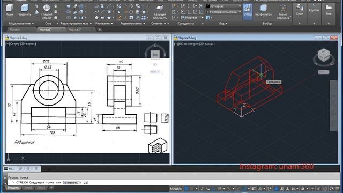343x193 pixels.
Task: Activate the Выдавить extrude tool
Action: click(25, 10)
